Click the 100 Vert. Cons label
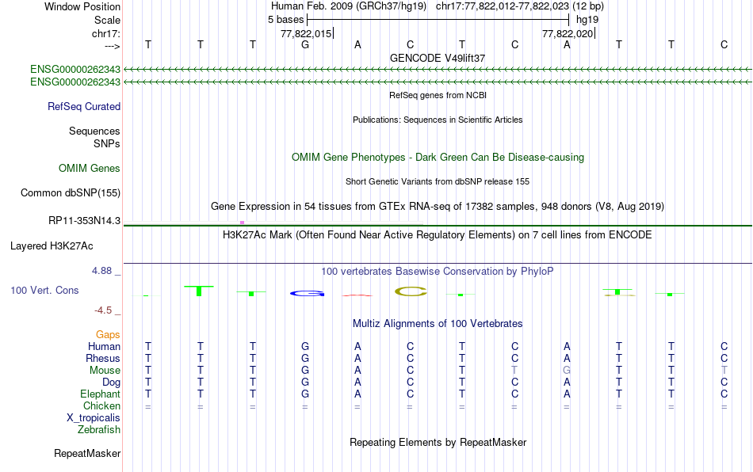 point(44,290)
